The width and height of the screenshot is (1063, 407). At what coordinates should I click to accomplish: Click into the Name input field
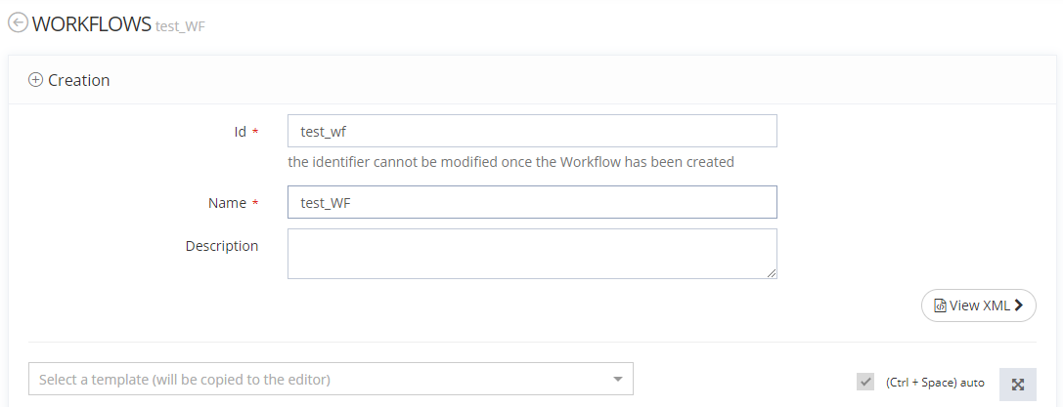point(532,202)
